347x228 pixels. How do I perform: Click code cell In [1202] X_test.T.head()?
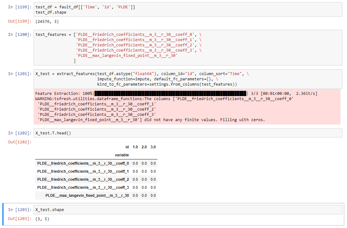tap(188, 133)
